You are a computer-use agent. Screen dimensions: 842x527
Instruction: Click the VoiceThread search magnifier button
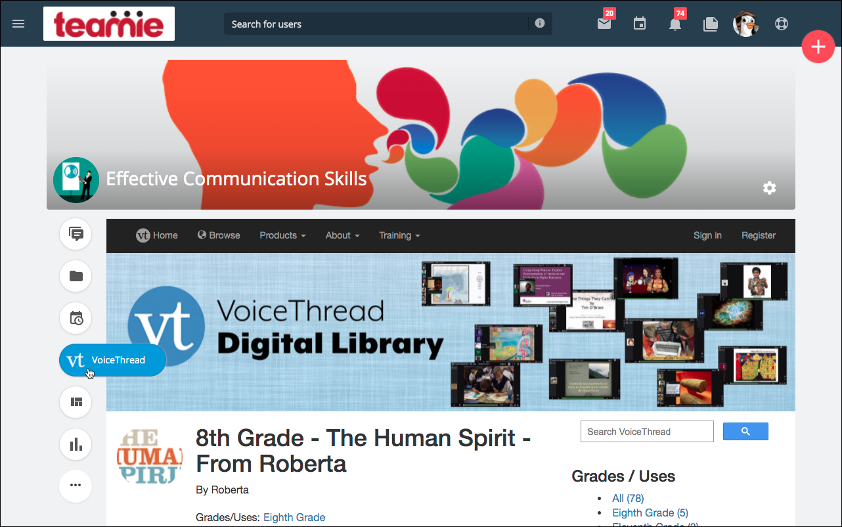[745, 431]
